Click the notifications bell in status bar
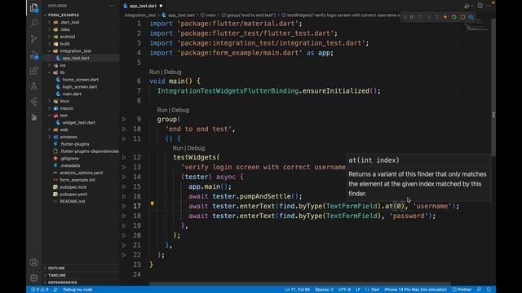 [489, 290]
